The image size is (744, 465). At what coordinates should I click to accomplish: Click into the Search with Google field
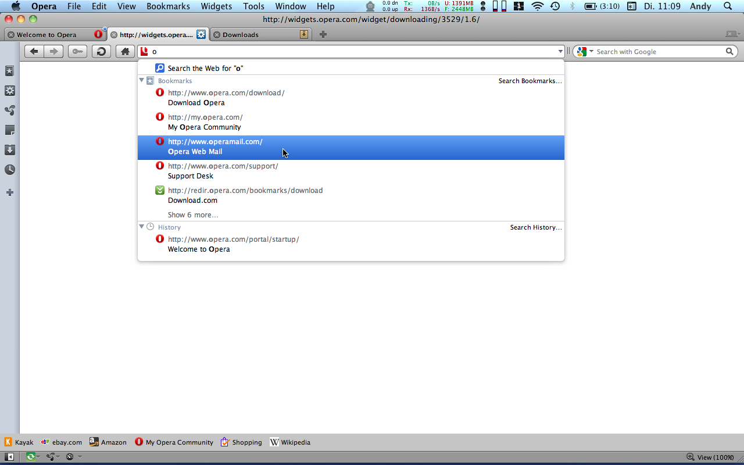(x=659, y=52)
